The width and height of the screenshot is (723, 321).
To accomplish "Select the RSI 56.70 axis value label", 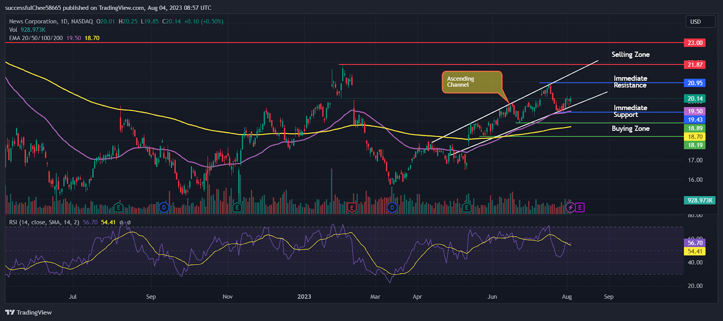I will pos(695,243).
